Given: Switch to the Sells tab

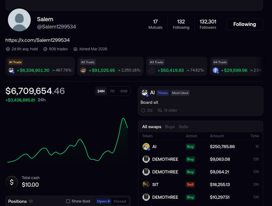Looking at the screenshot, I should pyautogui.click(x=183, y=127).
